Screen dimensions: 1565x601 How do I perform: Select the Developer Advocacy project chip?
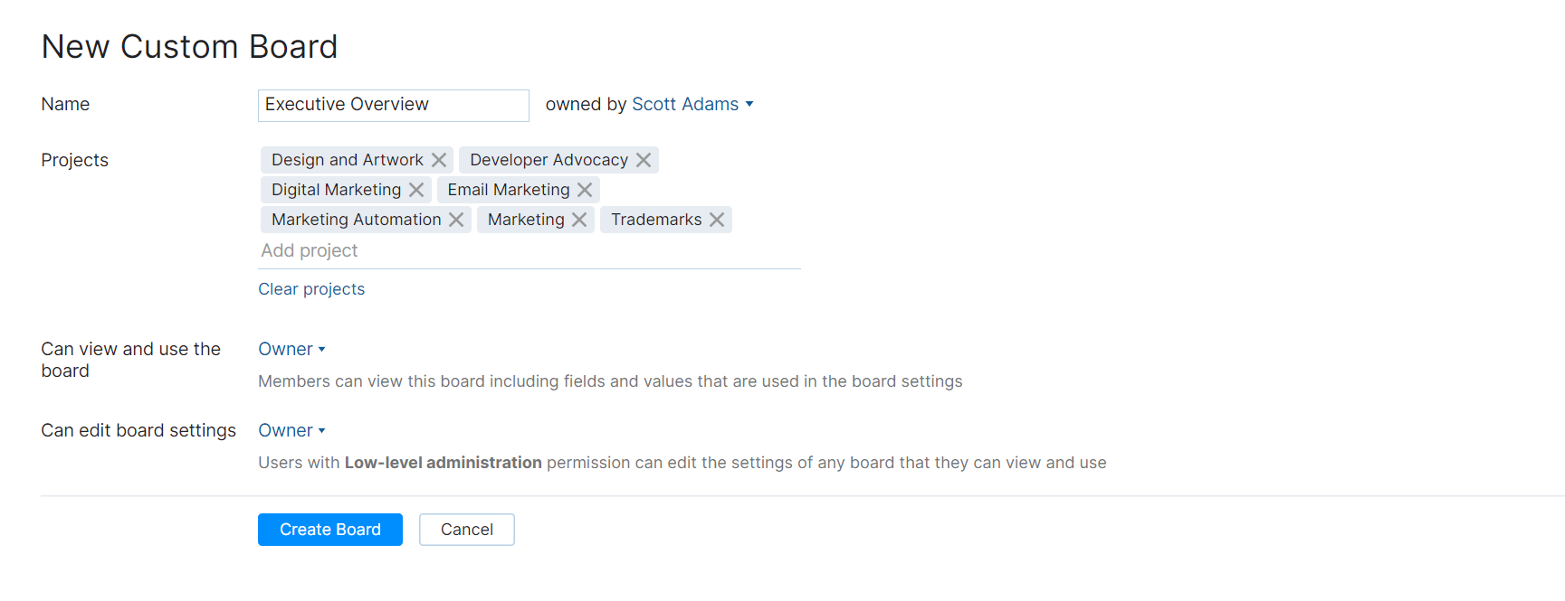click(549, 159)
